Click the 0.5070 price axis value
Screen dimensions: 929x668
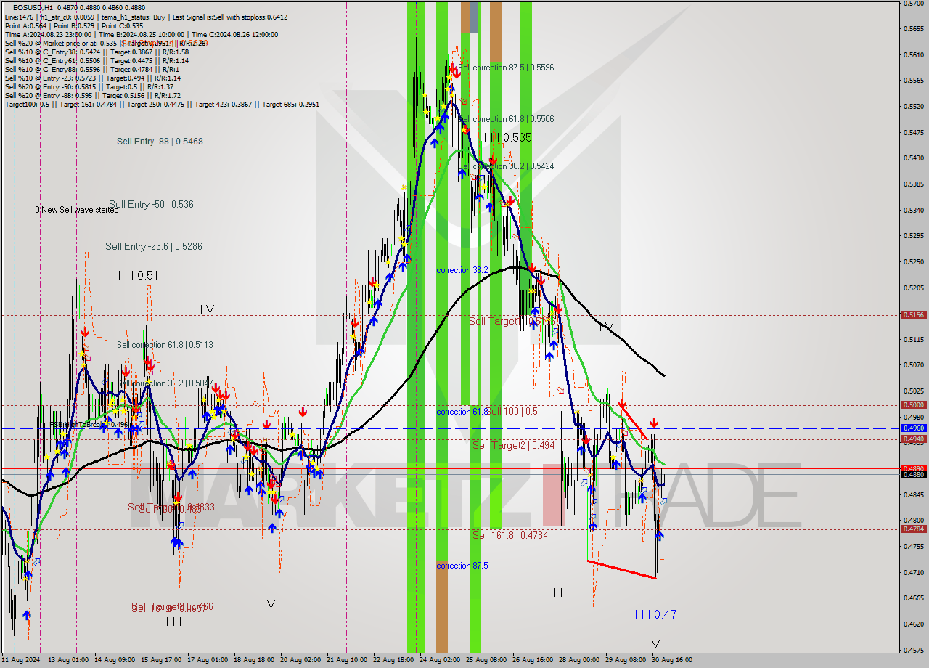coord(913,365)
